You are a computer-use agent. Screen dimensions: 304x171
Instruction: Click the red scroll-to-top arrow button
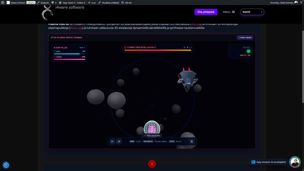152,164
